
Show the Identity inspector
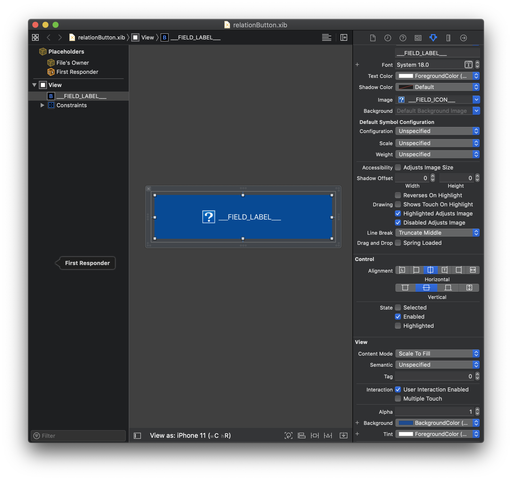click(x=418, y=38)
